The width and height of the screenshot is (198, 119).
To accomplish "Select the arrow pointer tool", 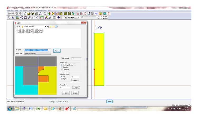I will click(x=10, y=18).
